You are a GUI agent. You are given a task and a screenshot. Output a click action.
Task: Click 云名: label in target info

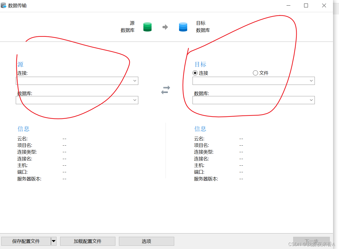[199, 139]
